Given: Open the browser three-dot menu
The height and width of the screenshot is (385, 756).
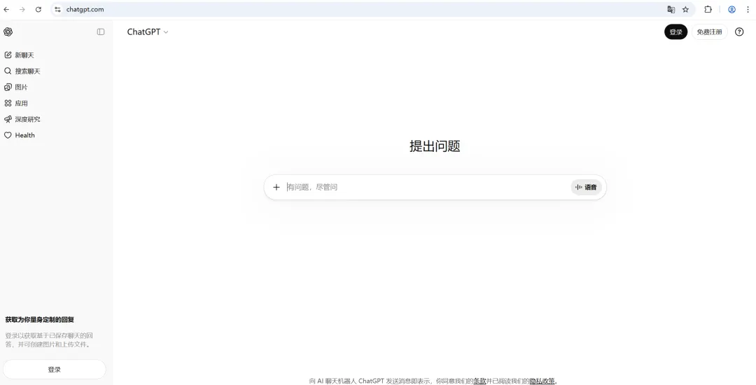Looking at the screenshot, I should tap(748, 9).
